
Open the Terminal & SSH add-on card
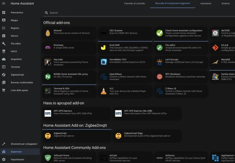[70, 91]
